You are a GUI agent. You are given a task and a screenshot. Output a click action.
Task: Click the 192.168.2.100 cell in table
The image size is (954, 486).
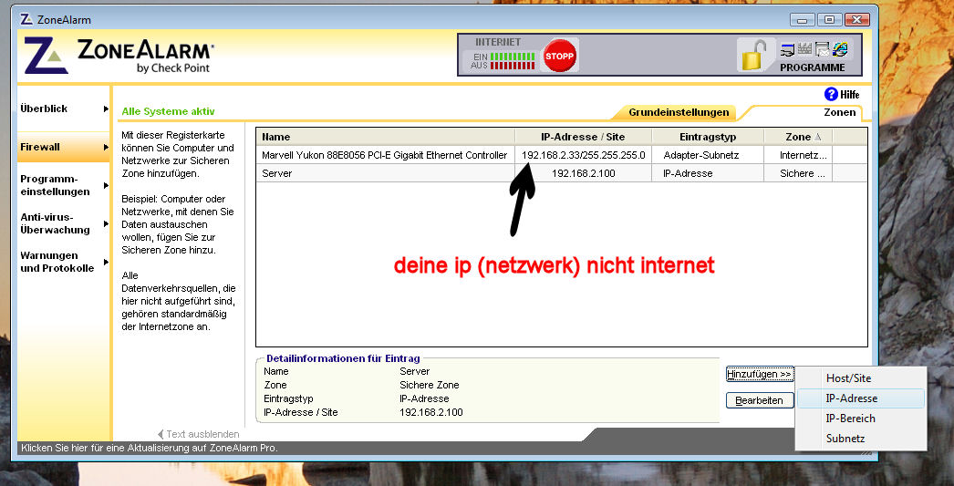583,173
